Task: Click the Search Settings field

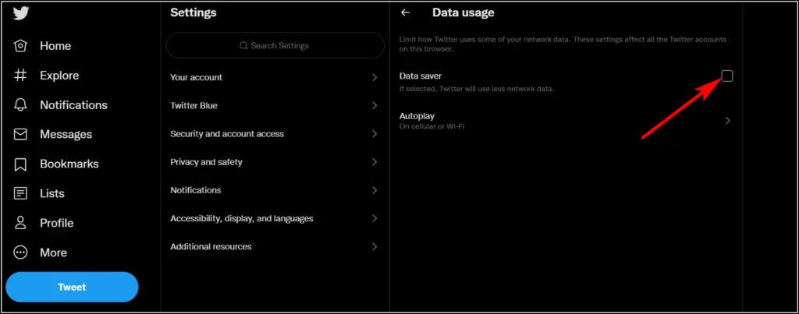Action: (x=275, y=45)
